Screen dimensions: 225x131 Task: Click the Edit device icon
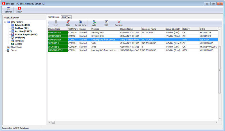(x=106, y=23)
